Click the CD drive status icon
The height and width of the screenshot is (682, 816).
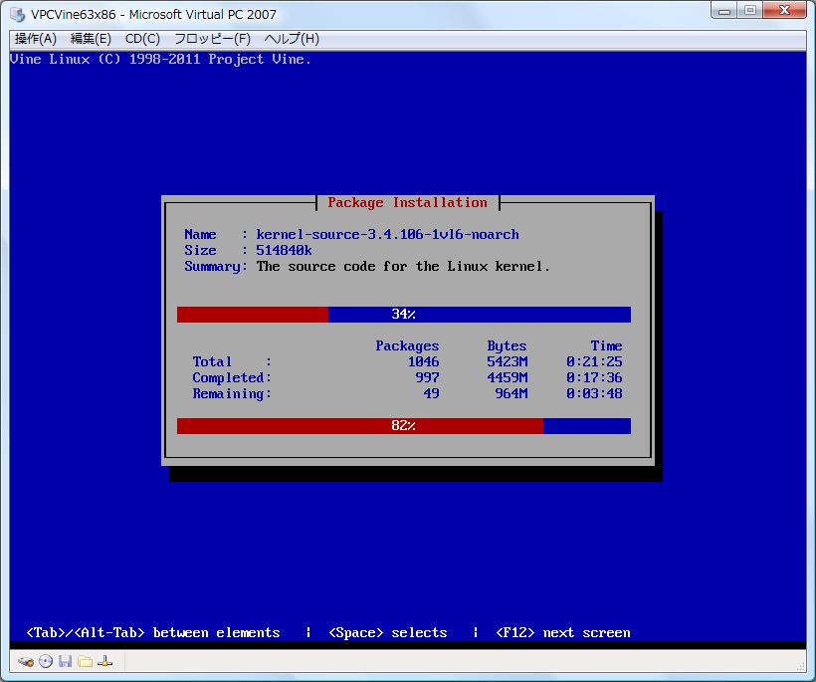46,662
